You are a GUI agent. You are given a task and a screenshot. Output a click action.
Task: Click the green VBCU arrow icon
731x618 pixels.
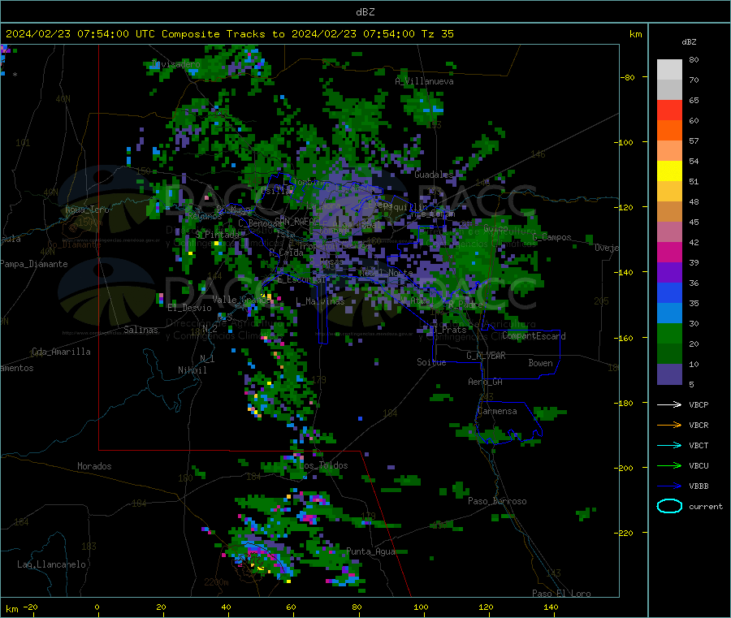(669, 465)
